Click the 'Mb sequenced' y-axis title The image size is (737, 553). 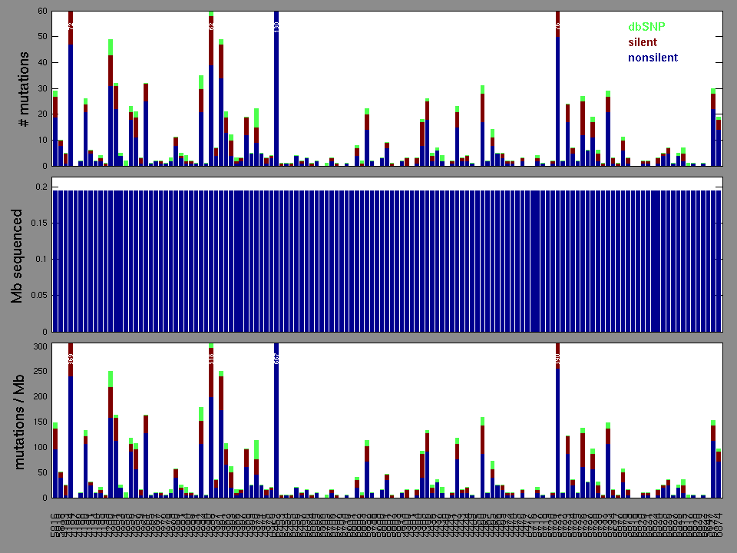tap(17, 259)
